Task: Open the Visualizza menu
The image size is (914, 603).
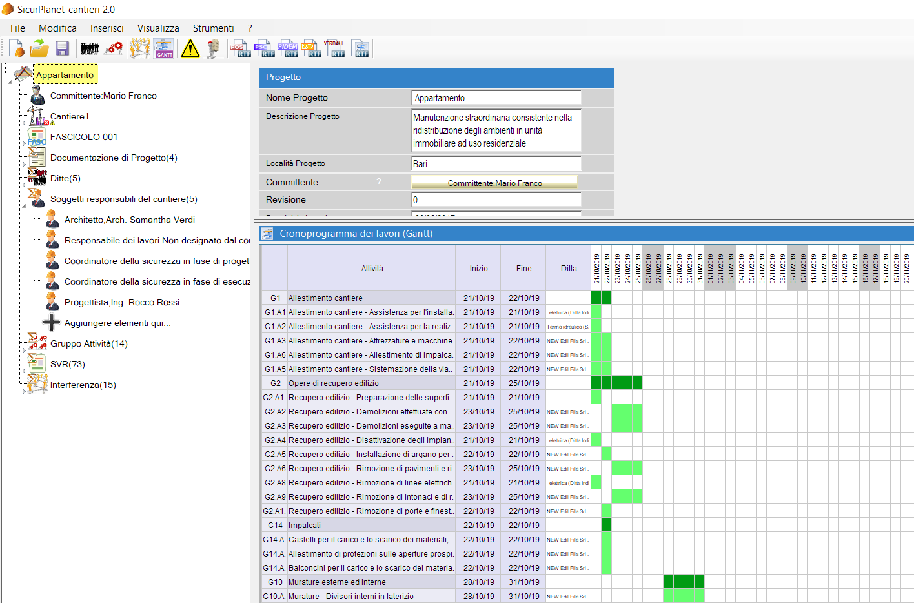Action: coord(158,28)
